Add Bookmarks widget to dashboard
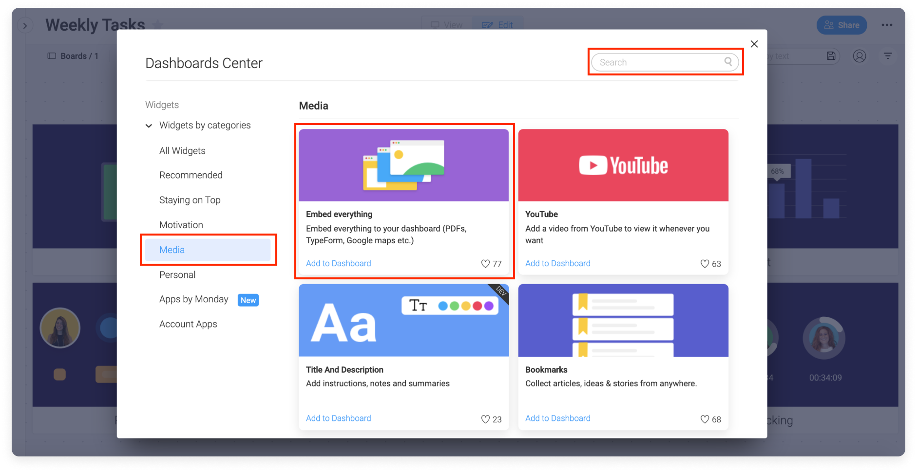The width and height of the screenshot is (917, 472). coord(557,418)
